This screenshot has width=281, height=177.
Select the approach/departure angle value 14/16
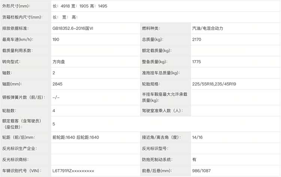pyautogui.click(x=197, y=137)
